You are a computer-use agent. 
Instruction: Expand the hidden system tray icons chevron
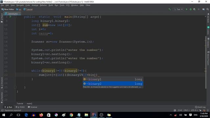[x=171, y=115]
